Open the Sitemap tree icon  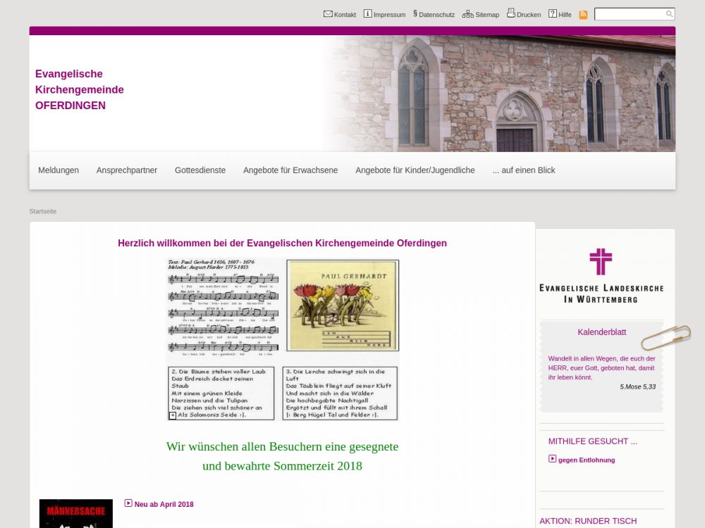467,14
